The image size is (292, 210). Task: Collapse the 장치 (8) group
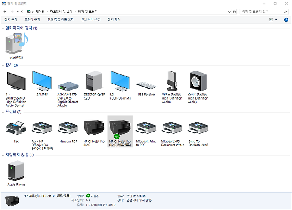click(3, 65)
